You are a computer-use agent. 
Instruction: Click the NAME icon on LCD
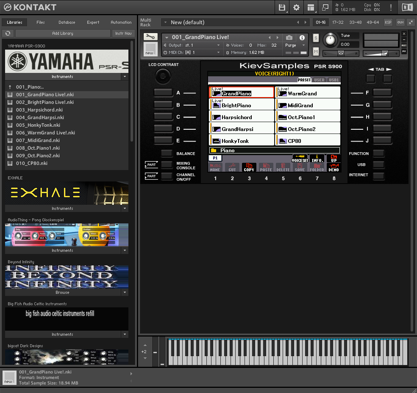(x=215, y=167)
